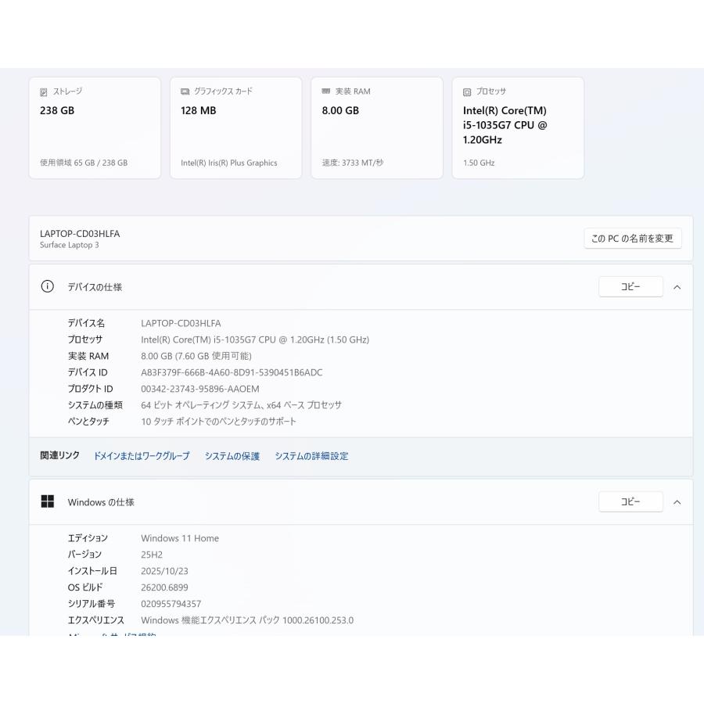Select processor value Intel(R) Core(TM) i5-1035G7 row
704x704 pixels.
click(x=255, y=340)
